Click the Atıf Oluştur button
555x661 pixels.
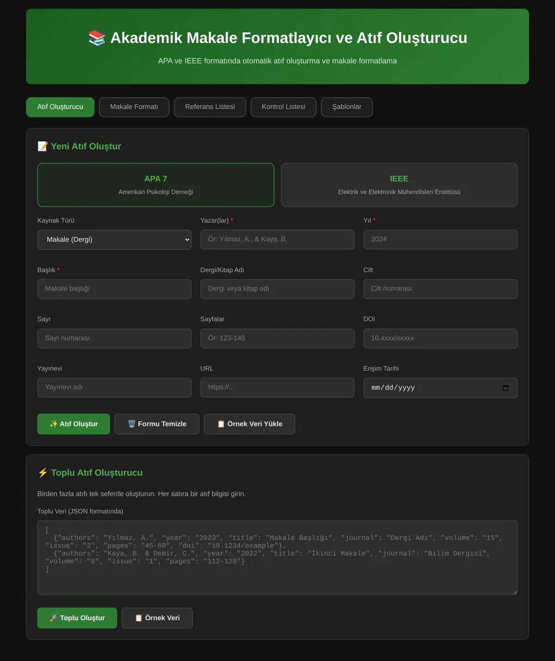pos(74,424)
